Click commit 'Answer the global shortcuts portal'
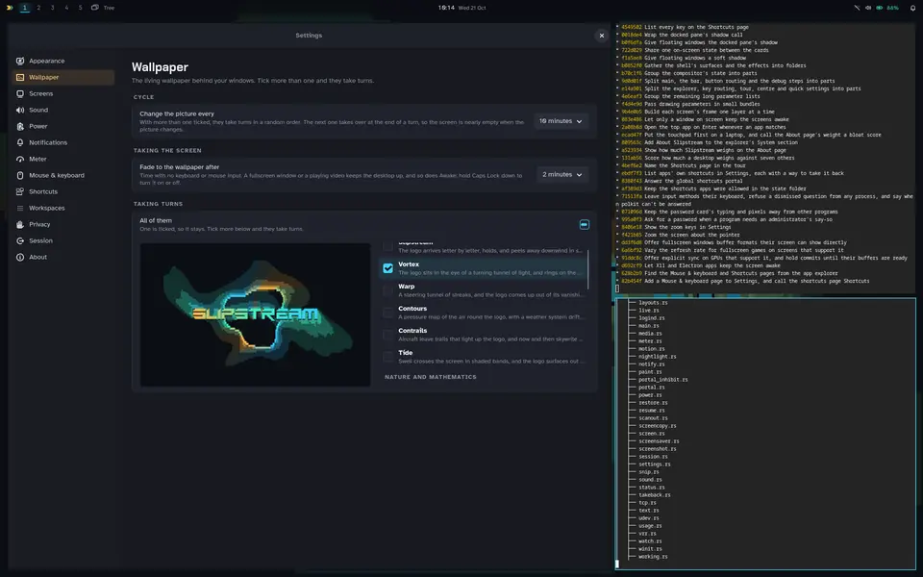This screenshot has height=577, width=923. [693, 181]
